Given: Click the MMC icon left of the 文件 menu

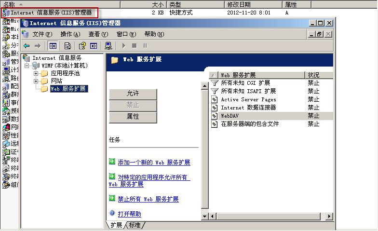Looking at the screenshot, I should (x=25, y=34).
